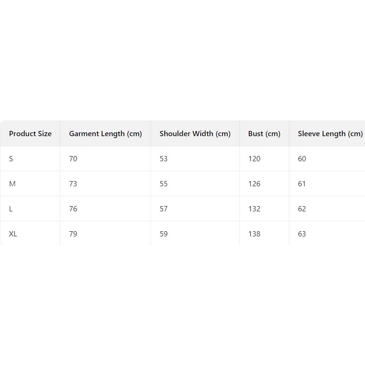Click garment length value 79

tap(73, 234)
